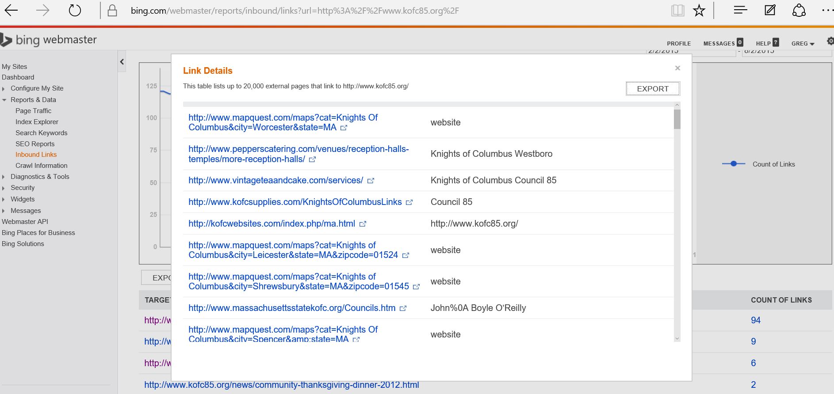Viewport: 834px width, 394px height.
Task: Click the browser forward arrow
Action: tap(42, 10)
